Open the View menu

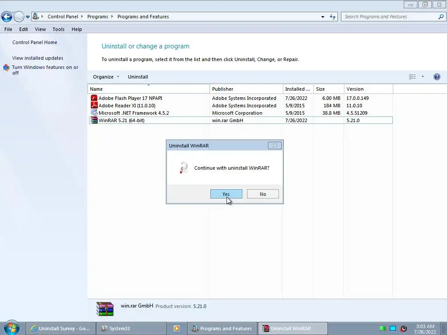40,29
